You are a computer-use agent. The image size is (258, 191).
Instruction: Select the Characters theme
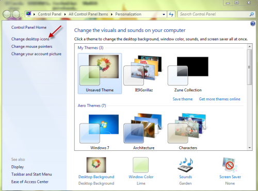tap(188, 131)
